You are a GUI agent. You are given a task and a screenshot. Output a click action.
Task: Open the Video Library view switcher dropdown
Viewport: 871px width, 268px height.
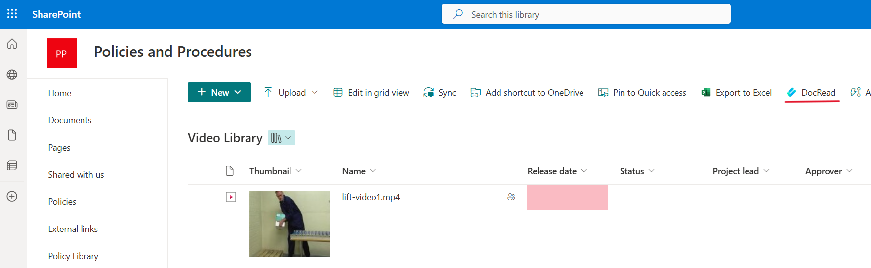point(281,138)
